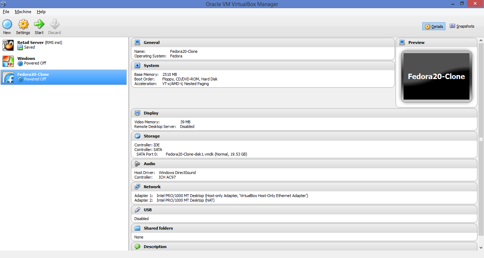The width and height of the screenshot is (484, 258).
Task: Click the Audio section speaker icon
Action: (x=137, y=164)
